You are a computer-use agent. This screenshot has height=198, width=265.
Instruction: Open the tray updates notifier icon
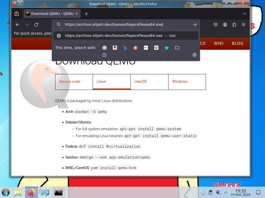pyautogui.click(x=203, y=192)
